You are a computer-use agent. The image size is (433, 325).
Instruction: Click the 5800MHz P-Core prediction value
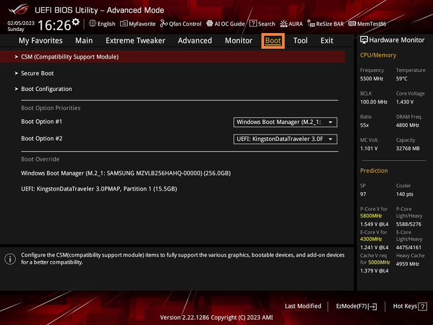(x=371, y=216)
